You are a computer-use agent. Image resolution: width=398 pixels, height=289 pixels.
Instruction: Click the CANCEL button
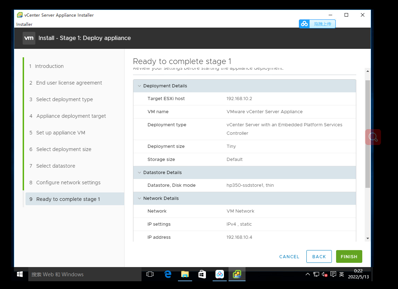tap(289, 256)
